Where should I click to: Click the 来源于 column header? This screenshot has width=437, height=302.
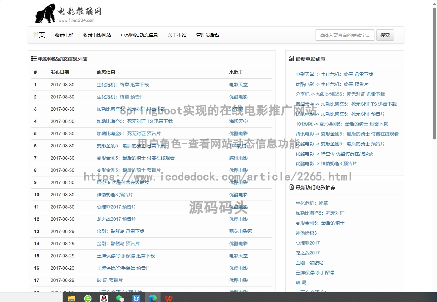[236, 72]
